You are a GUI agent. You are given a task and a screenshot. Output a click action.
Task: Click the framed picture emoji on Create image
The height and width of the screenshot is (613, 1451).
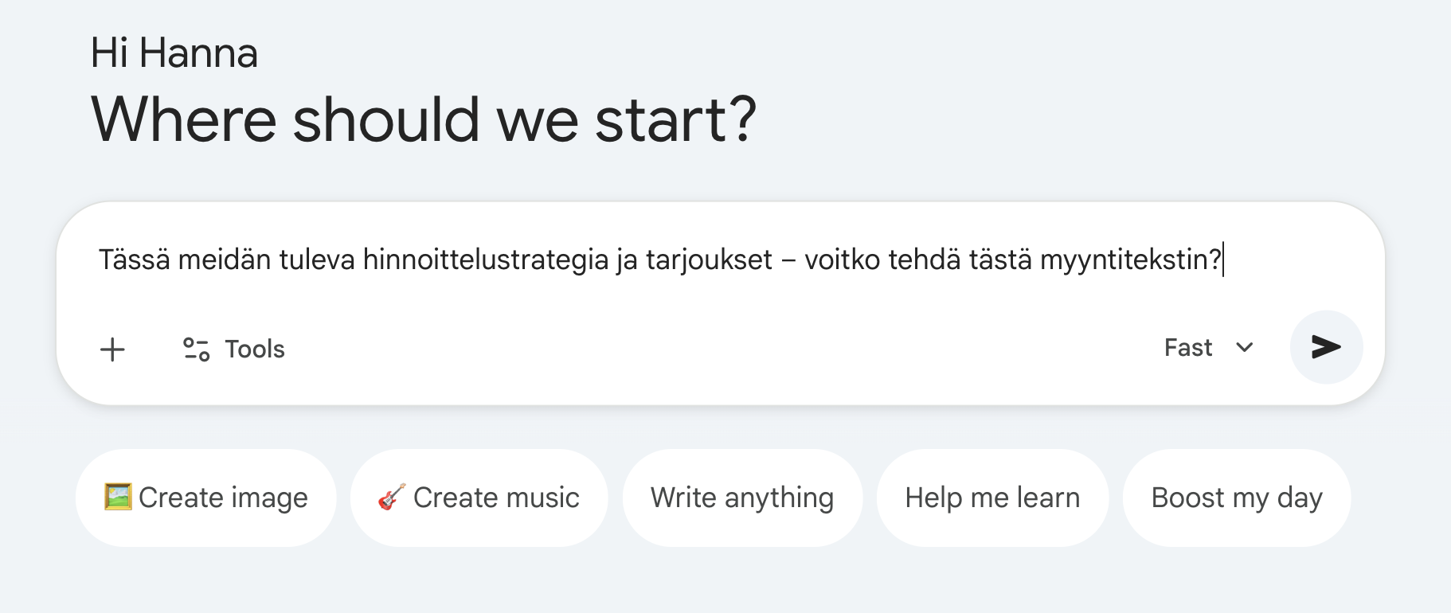coord(116,498)
